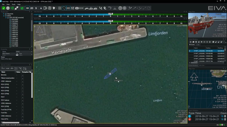This screenshot has width=227, height=127.
Task: Click the camera snapshot toolbar icon
Action: 77,8
